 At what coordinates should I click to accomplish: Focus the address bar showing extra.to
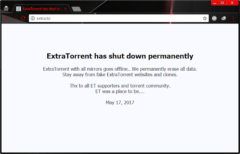click(118, 18)
